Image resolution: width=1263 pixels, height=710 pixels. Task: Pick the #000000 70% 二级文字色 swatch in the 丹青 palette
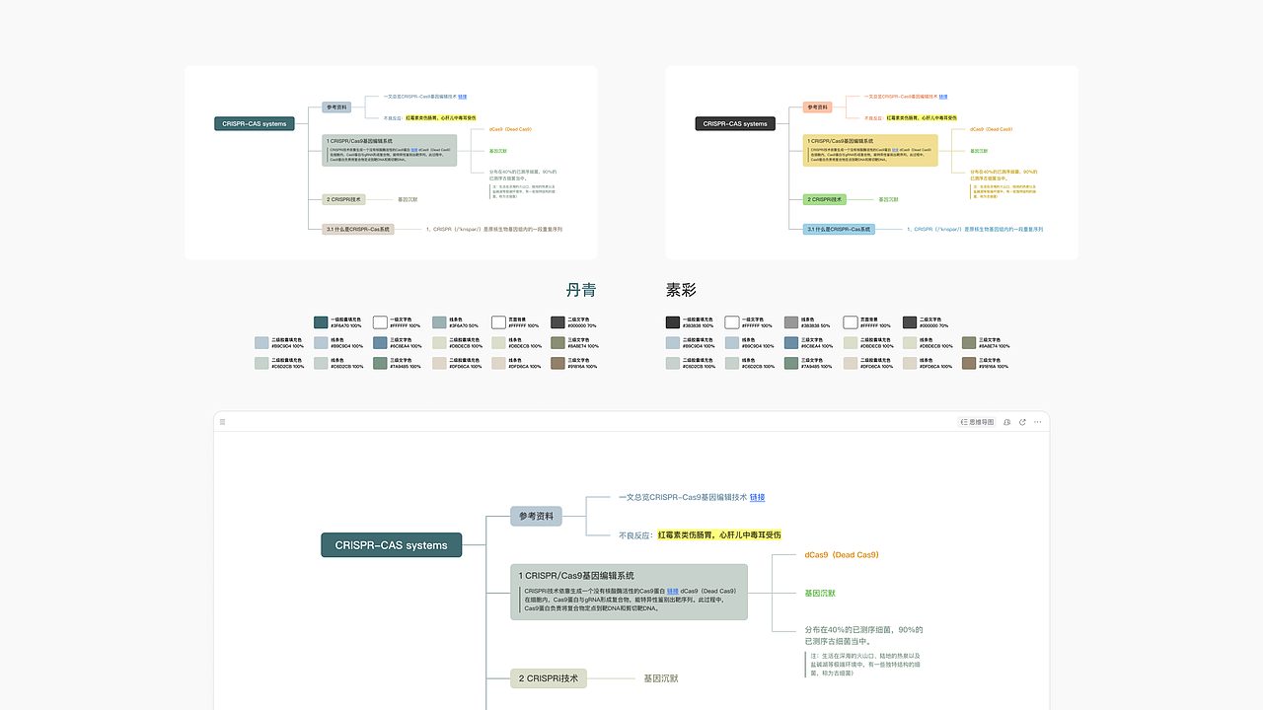tap(557, 322)
